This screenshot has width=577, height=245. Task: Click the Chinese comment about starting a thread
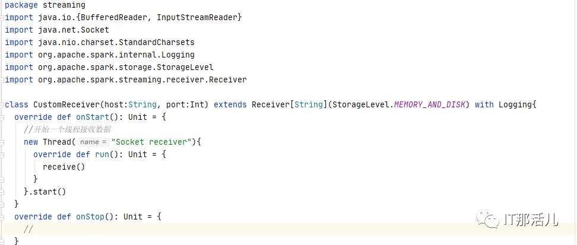click(x=67, y=129)
